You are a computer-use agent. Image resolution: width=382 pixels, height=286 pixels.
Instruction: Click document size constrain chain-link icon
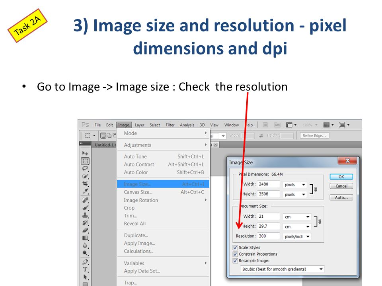(320, 222)
